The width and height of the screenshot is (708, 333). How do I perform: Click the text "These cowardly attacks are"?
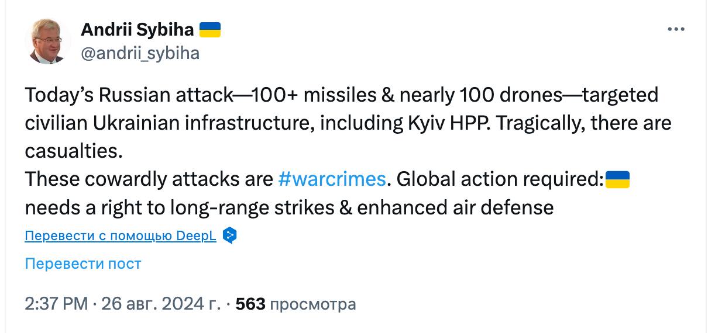coord(149,179)
